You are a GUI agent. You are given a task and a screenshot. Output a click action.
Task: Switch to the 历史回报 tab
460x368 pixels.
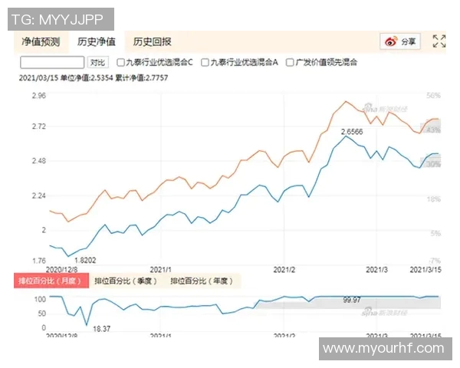coord(153,42)
